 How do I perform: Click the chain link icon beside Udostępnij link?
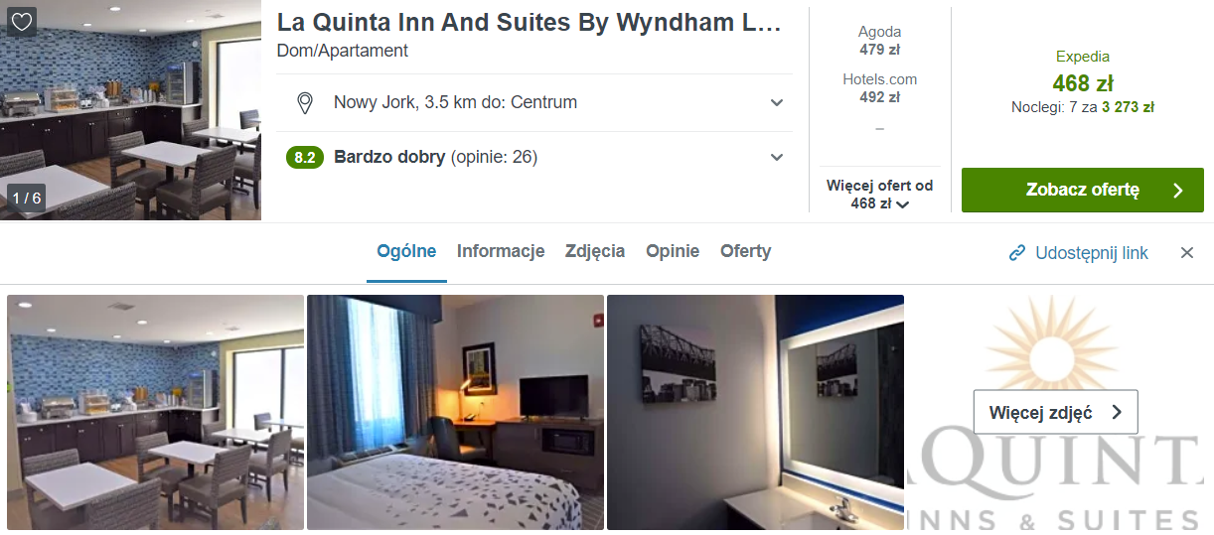click(1016, 253)
